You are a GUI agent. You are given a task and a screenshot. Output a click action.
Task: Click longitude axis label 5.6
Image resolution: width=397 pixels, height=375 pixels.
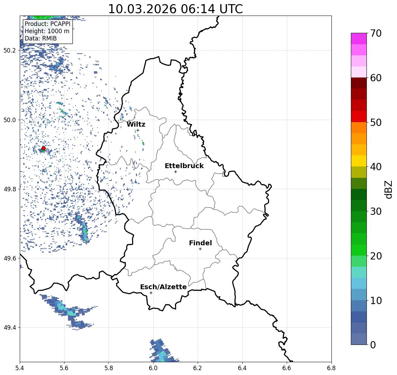tap(64, 368)
